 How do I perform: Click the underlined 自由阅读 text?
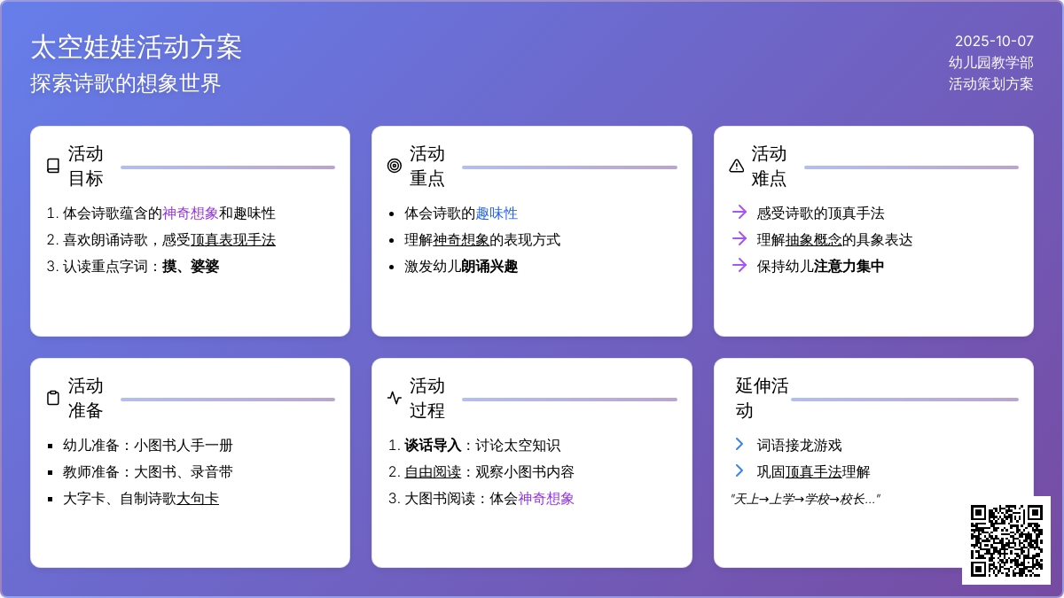pyautogui.click(x=433, y=472)
